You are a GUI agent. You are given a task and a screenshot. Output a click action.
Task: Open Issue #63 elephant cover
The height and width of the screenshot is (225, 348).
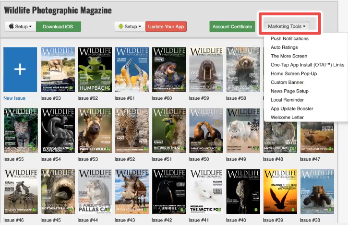pyautogui.click(x=58, y=70)
